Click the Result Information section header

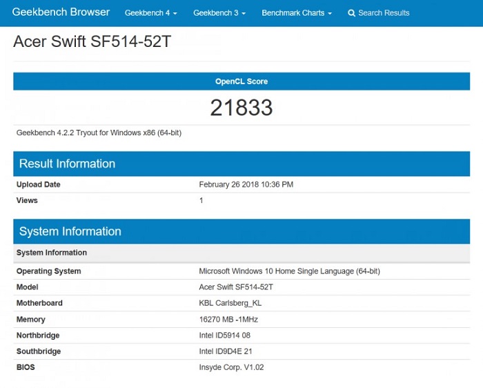point(67,164)
